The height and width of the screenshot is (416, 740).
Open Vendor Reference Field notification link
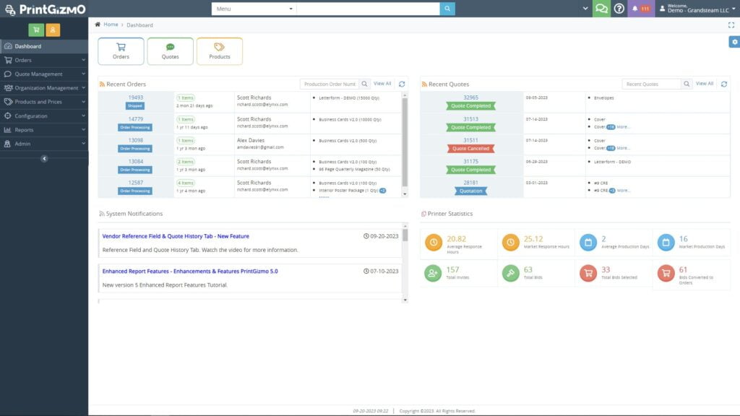pos(176,236)
